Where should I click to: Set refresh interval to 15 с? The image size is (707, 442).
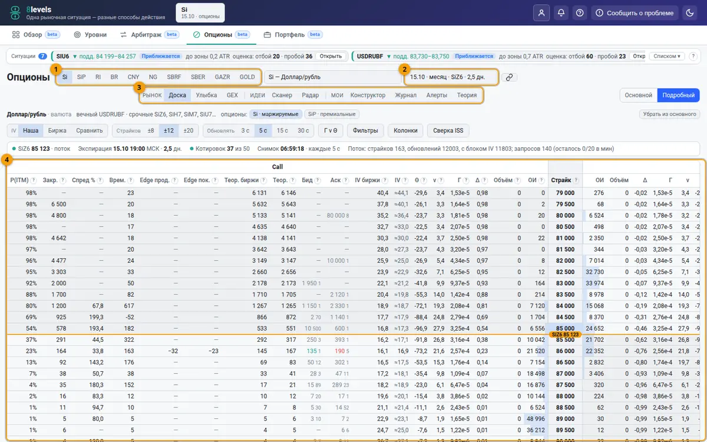[283, 130]
